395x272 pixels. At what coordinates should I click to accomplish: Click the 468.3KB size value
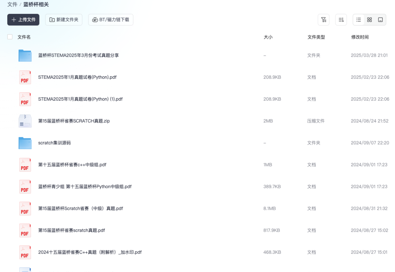coord(272,252)
